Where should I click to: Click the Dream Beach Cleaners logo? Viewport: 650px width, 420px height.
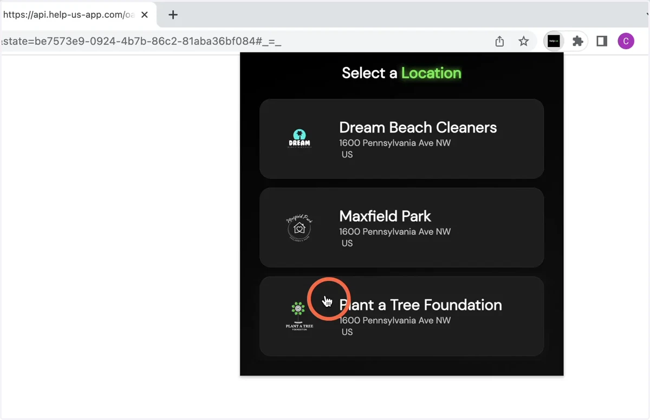[x=300, y=139]
